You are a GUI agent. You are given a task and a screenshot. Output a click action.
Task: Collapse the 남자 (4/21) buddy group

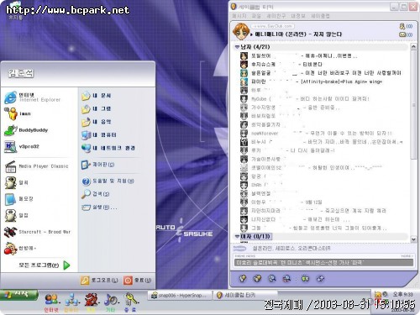[x=238, y=47]
